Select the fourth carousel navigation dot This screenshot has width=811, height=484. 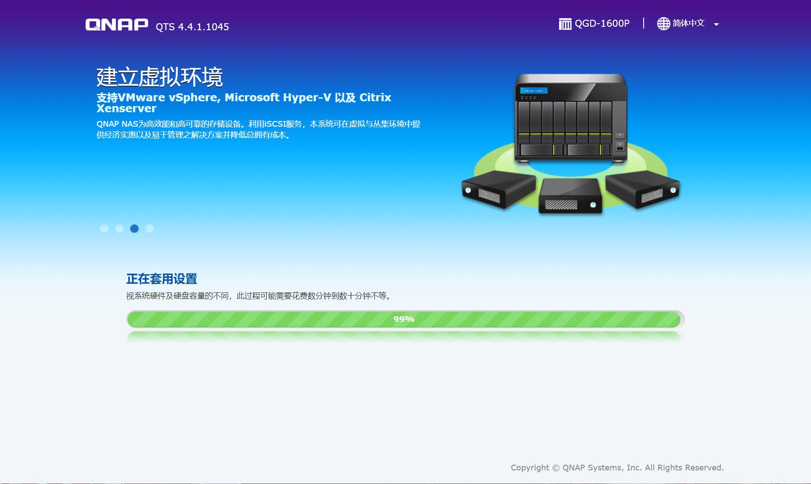tap(150, 228)
